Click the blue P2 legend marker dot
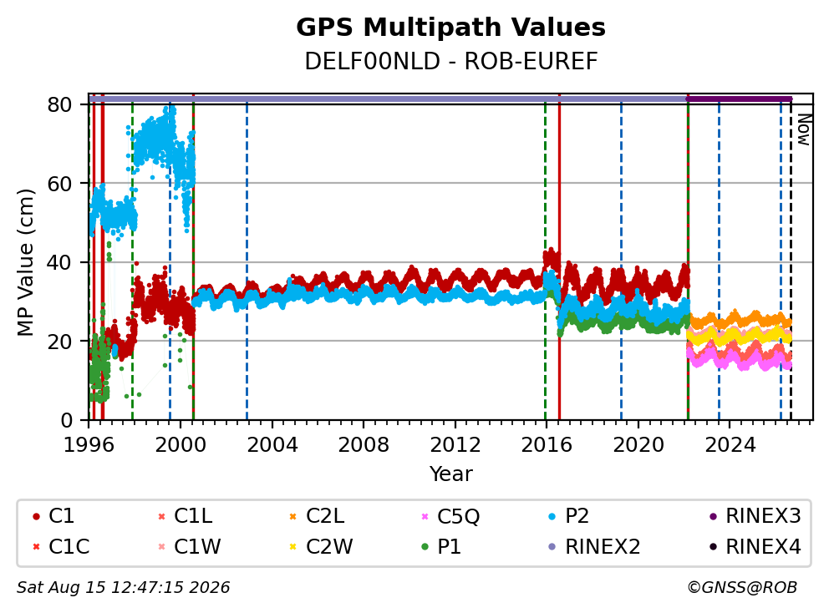 [x=552, y=516]
